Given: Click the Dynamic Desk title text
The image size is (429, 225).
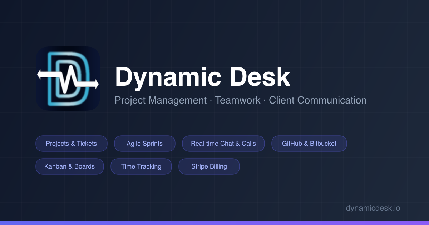Looking at the screenshot, I should tap(203, 76).
